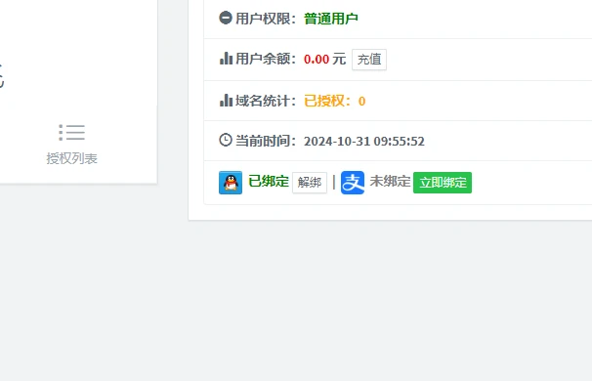Click the bar chart icon beside 域名统计
This screenshot has height=381, width=592.
pos(226,101)
